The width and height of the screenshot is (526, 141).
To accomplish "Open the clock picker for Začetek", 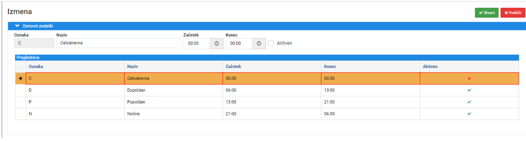I will (x=216, y=43).
